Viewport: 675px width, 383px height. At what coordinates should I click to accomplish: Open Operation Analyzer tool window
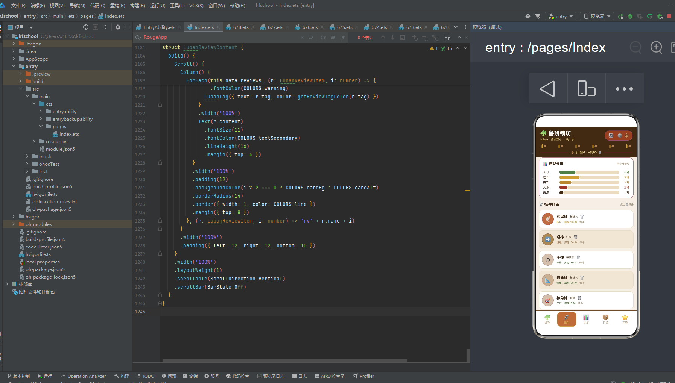point(84,376)
